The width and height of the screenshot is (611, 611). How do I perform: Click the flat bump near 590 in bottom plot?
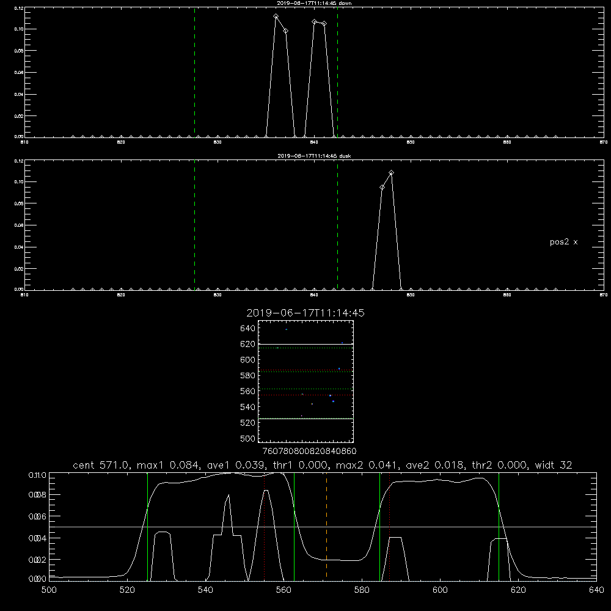click(x=395, y=538)
